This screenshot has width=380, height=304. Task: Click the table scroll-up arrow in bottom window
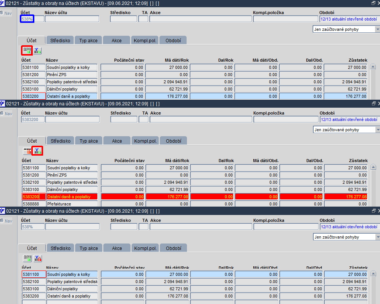374,274
